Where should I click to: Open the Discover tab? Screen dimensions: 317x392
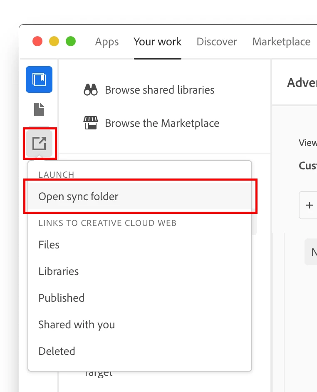click(x=217, y=42)
